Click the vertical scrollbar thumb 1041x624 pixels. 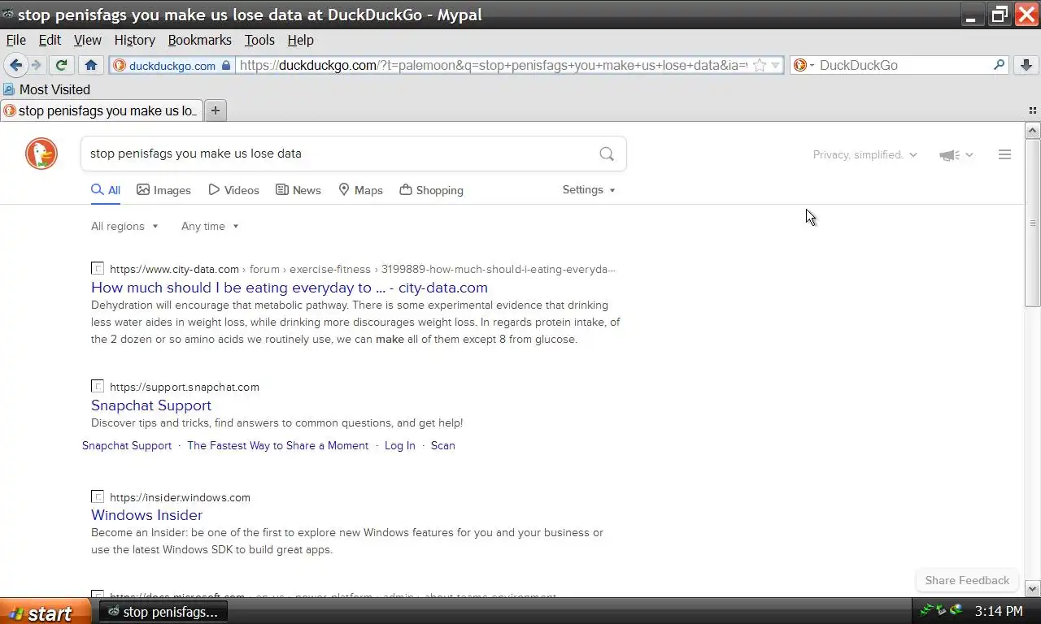tap(1033, 223)
